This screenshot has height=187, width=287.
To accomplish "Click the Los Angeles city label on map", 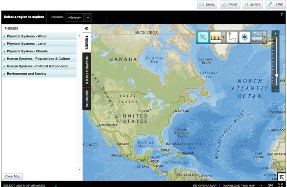I will pos(108,125).
